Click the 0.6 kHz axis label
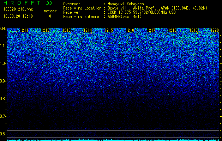The width and height of the screenshot is (222, 141). tap(3, 134)
